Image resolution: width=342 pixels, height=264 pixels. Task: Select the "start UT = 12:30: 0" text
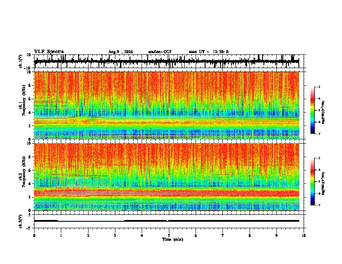[209, 52]
